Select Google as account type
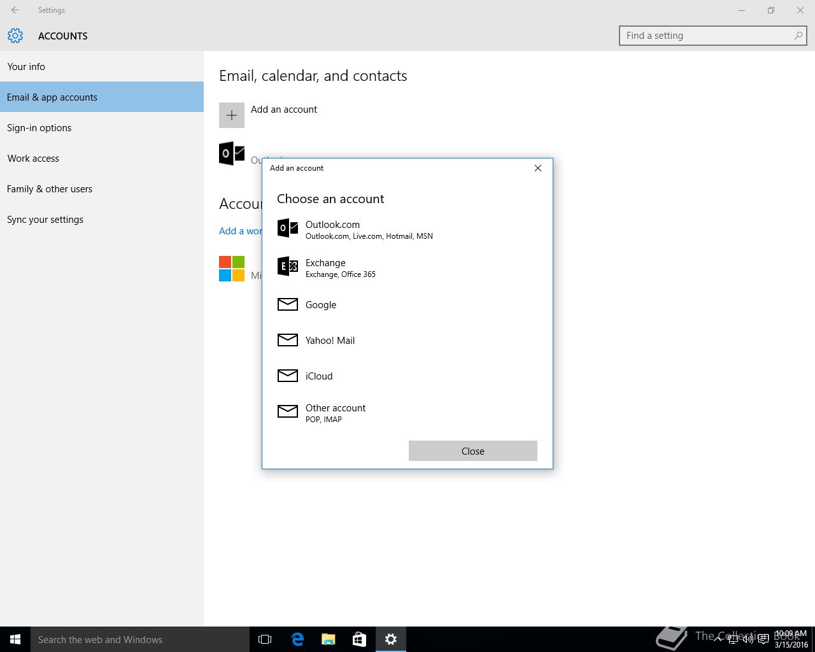Image resolution: width=815 pixels, height=652 pixels. tap(407, 304)
